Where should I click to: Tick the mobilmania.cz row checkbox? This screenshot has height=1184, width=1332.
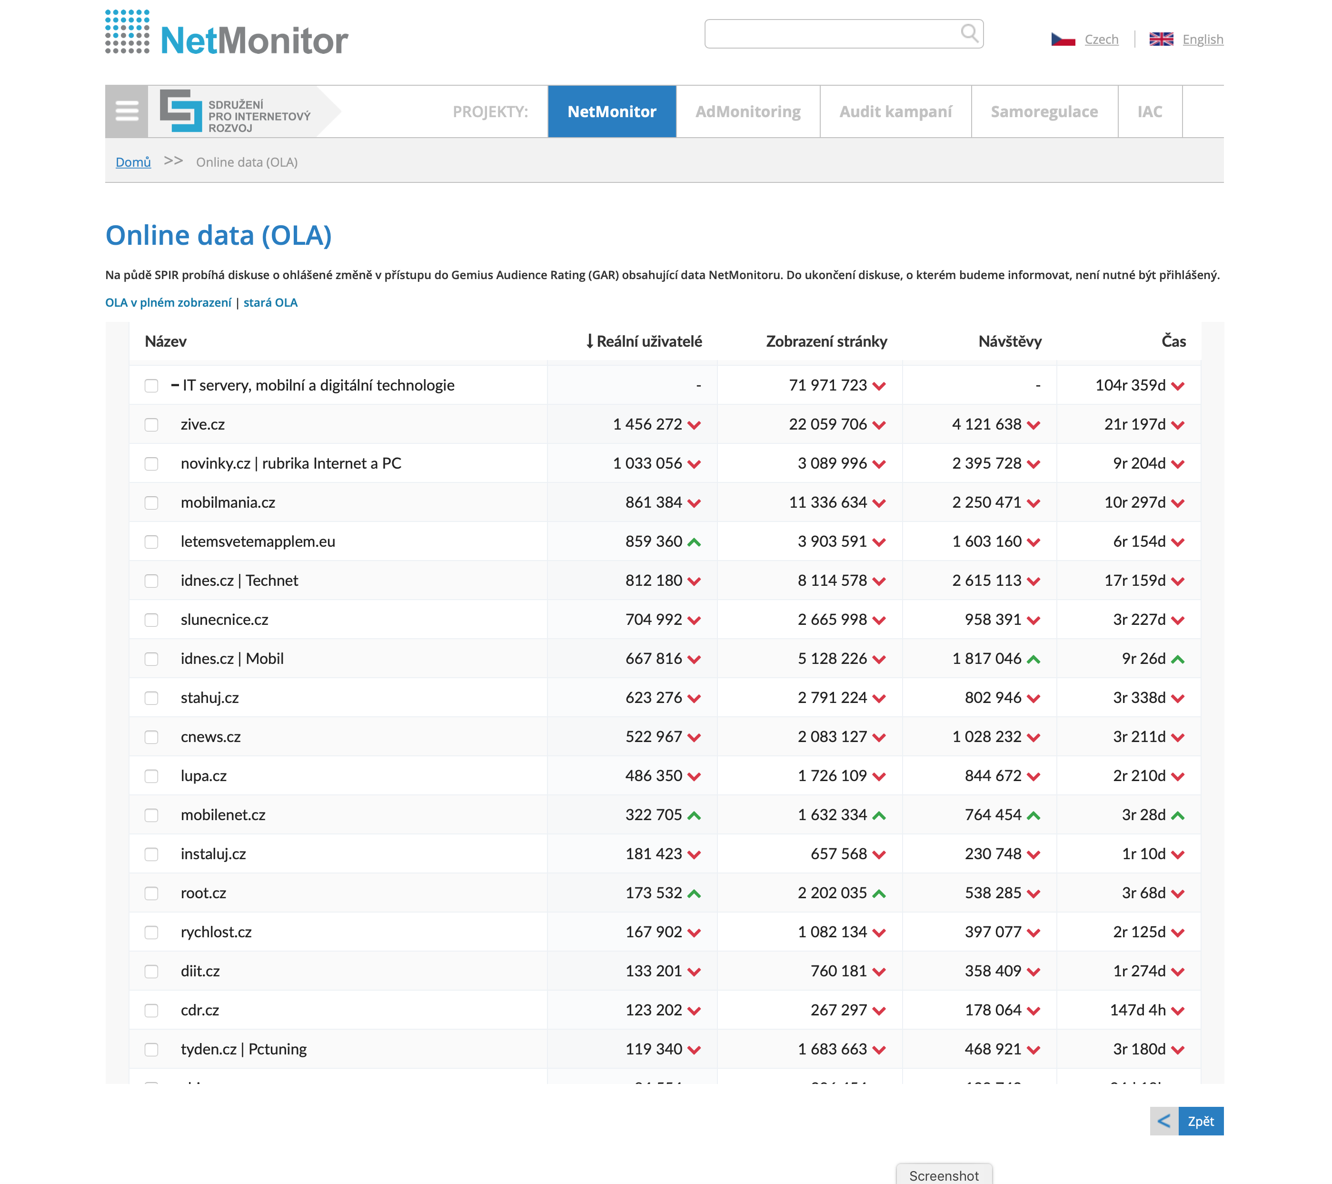point(151,502)
